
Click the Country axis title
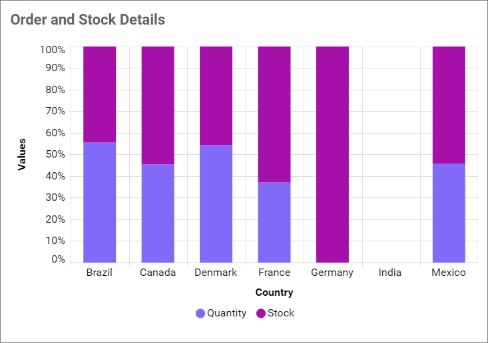tap(274, 292)
